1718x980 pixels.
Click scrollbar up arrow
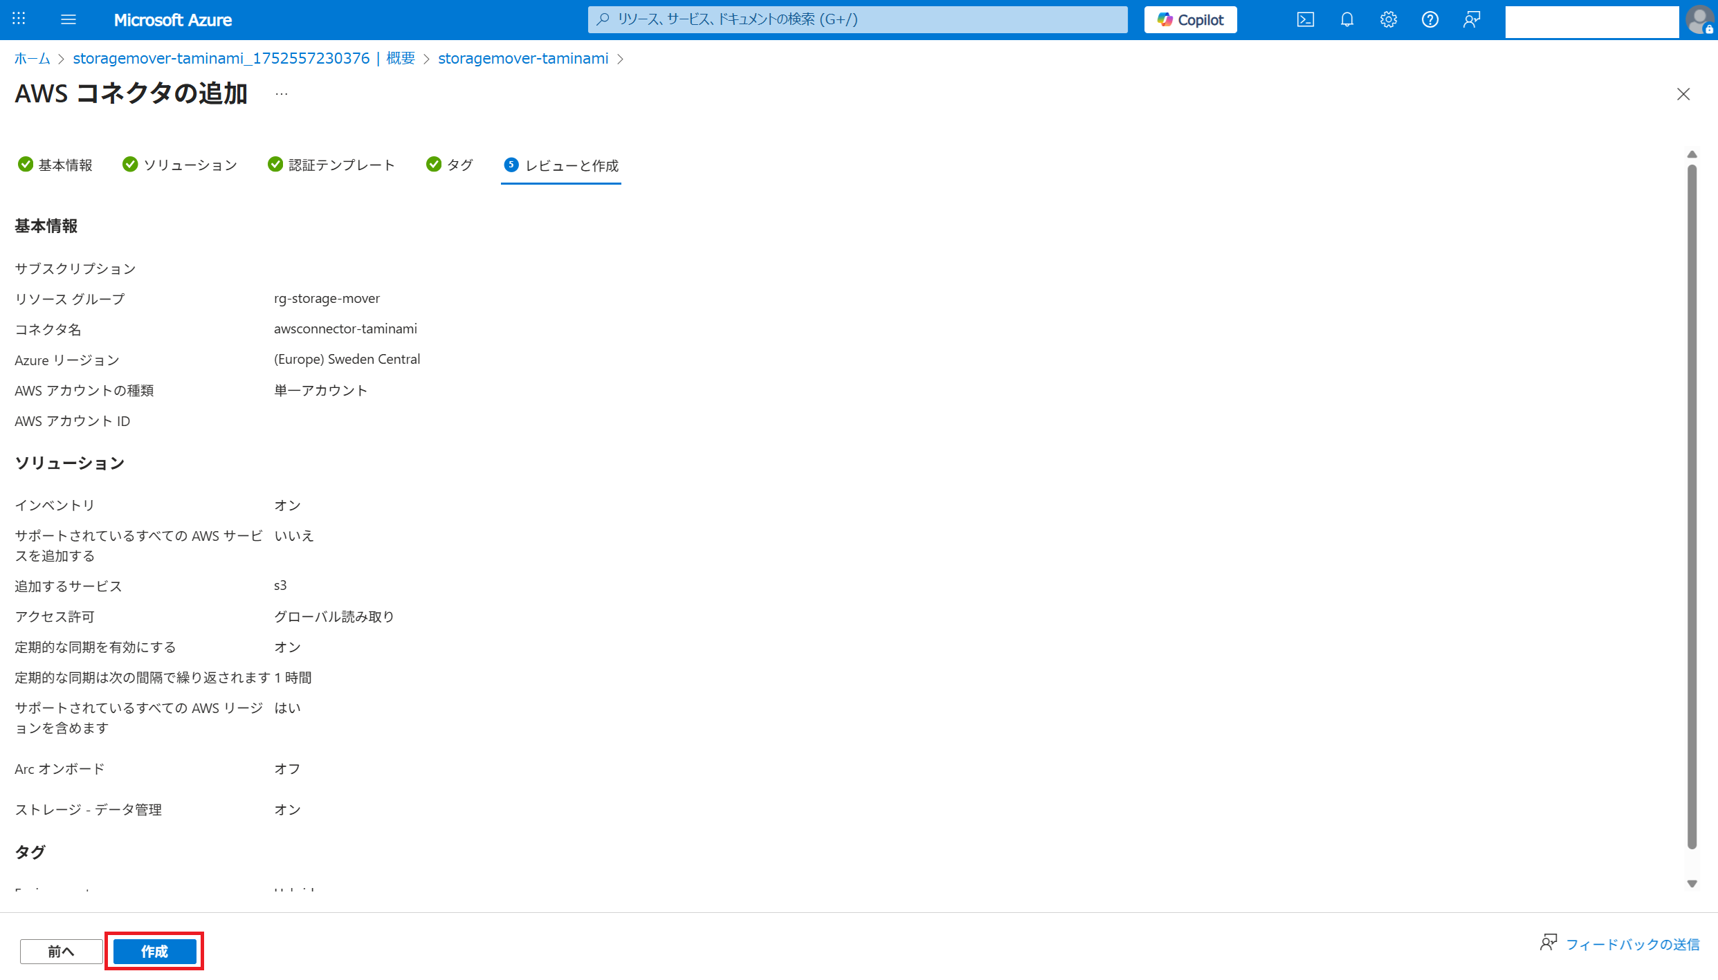tap(1692, 154)
